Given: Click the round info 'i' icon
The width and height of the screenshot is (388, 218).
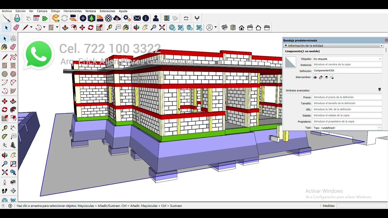Looking at the screenshot, I should point(145,18).
